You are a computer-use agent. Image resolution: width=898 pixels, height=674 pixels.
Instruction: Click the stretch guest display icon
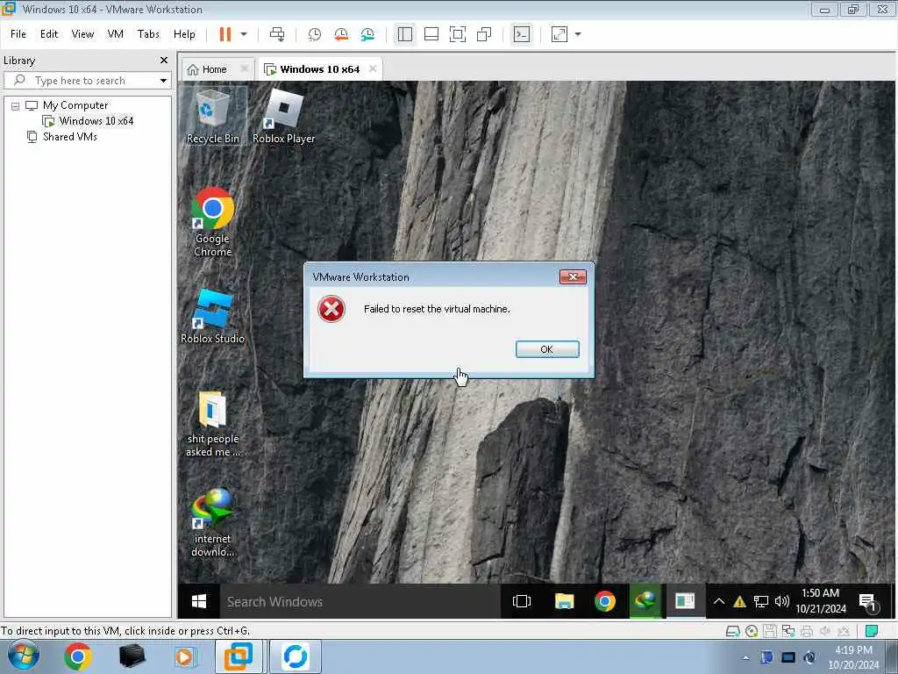(559, 34)
